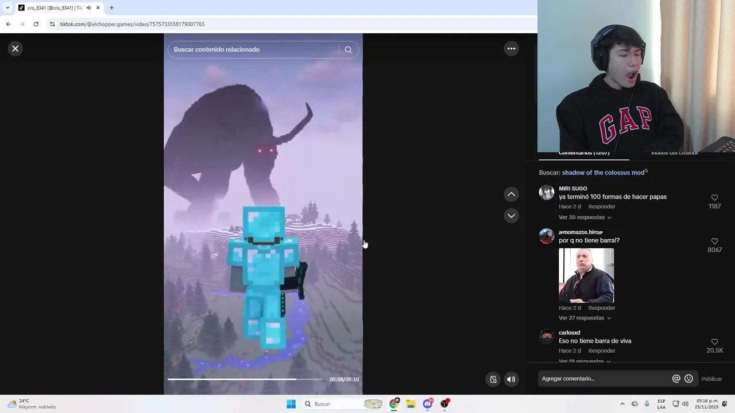Click the microphone tray icon
Screen dimensions: 735x413
[x=647, y=404]
